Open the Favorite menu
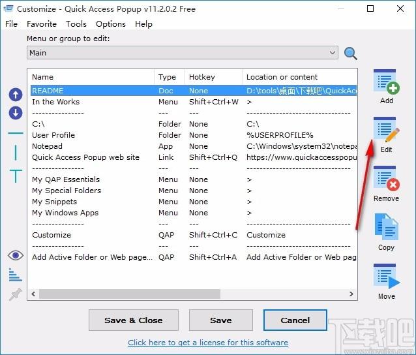416x355 pixels. coord(42,24)
